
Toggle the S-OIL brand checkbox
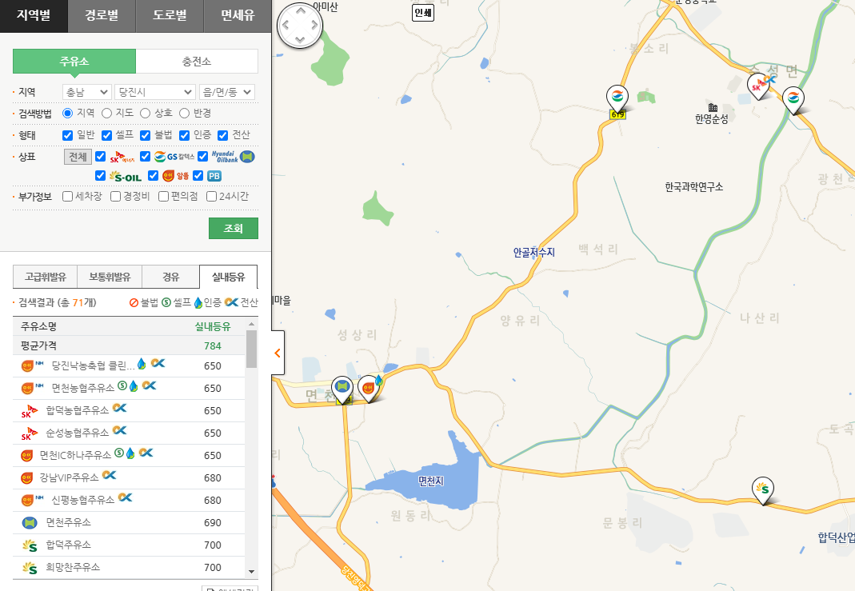pyautogui.click(x=100, y=176)
